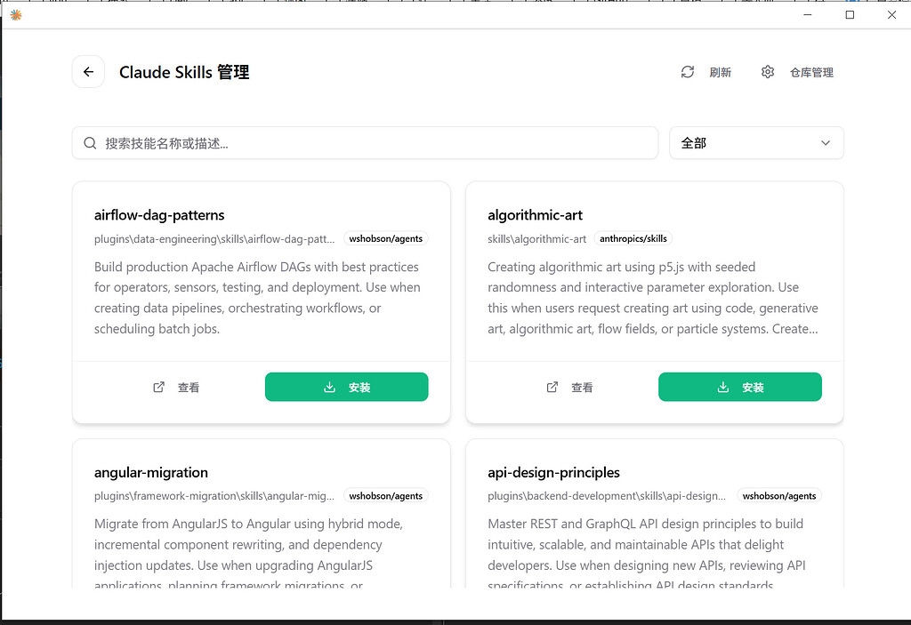Click external-link icon on airflow-dag-patterns card
This screenshot has width=911, height=625.
[x=158, y=387]
